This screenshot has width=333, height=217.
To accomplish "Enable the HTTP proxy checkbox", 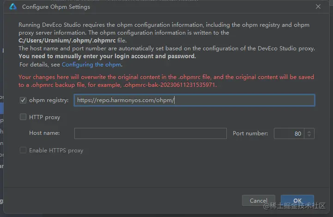I will click(x=23, y=117).
